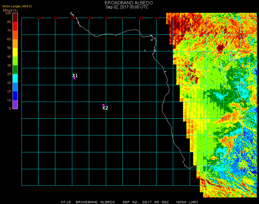Click the magenta X2 marker square
The image size is (259, 204).
[104, 105]
